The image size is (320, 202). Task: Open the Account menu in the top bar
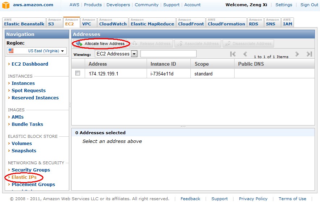click(193, 5)
